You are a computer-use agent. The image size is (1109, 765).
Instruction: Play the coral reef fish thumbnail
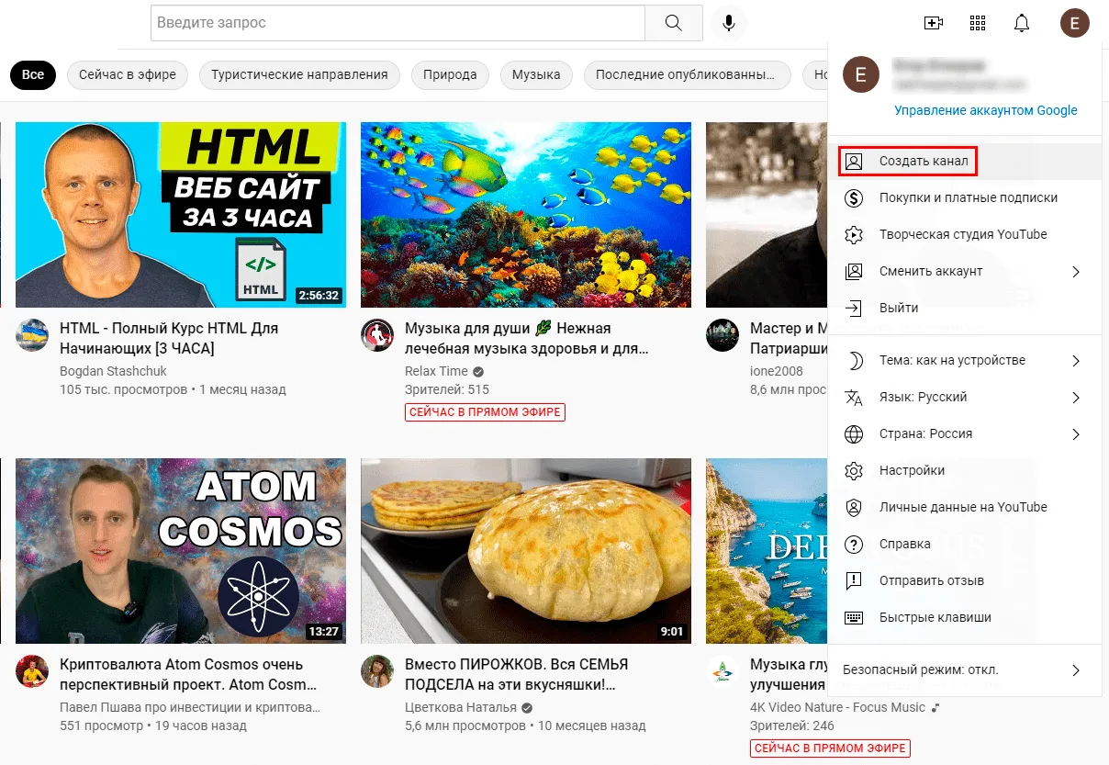coord(526,215)
